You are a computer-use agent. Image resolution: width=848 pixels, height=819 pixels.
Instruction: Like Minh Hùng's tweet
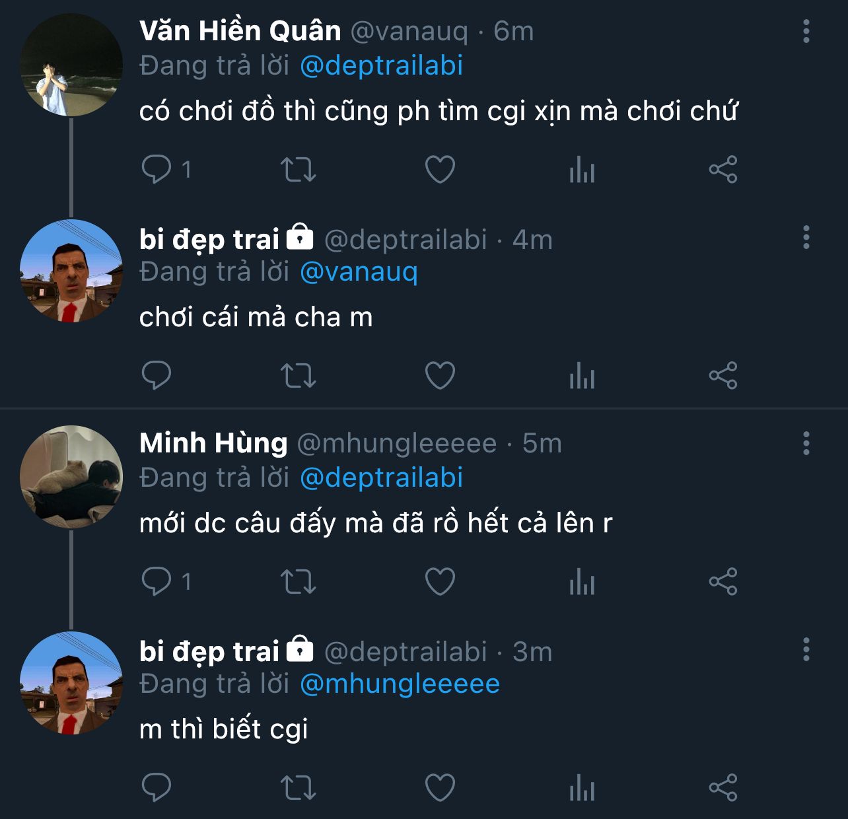tap(440, 581)
